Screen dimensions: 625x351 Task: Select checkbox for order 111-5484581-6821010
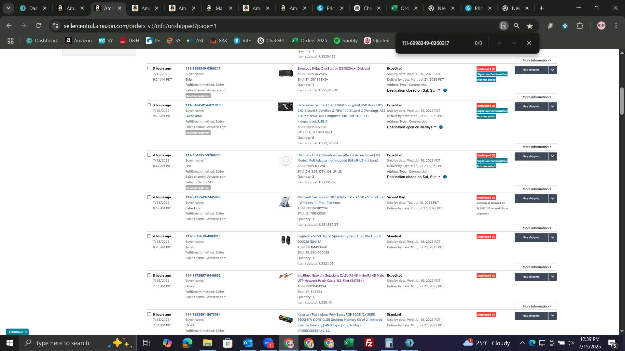tap(149, 105)
